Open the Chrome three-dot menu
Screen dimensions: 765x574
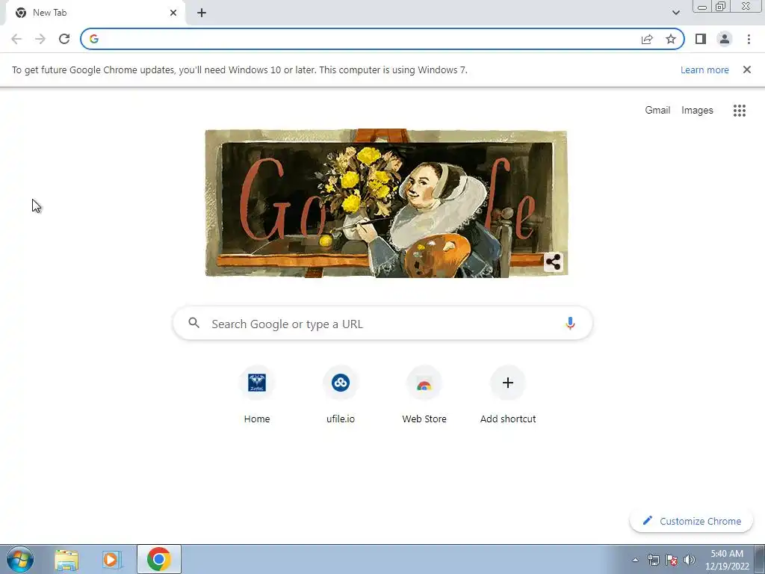749,39
